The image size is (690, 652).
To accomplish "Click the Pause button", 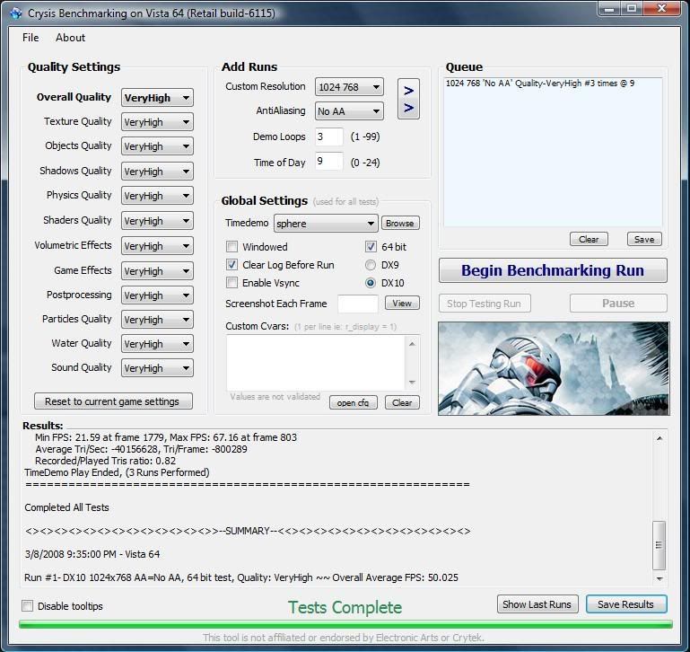I will [618, 304].
